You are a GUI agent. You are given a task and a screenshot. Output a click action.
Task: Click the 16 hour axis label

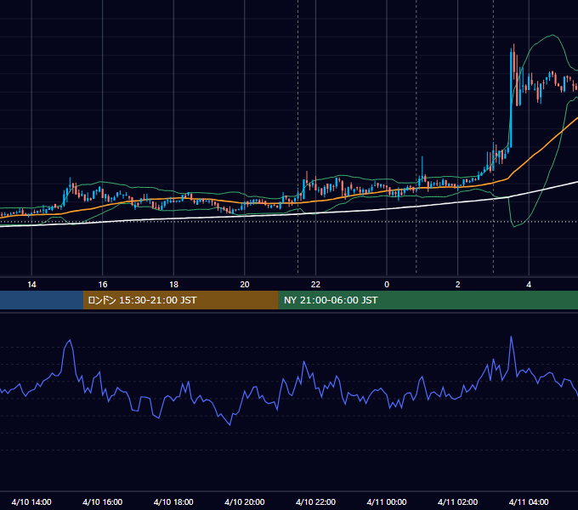pyautogui.click(x=103, y=285)
